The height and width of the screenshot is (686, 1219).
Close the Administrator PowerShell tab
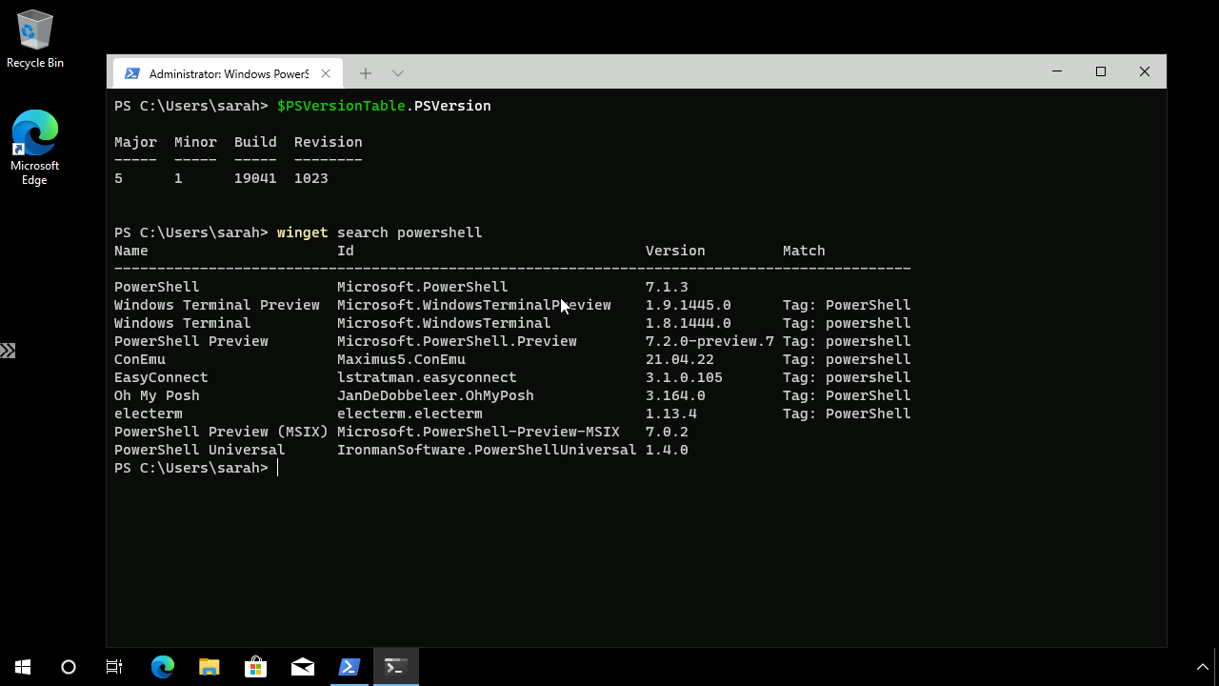pos(326,72)
